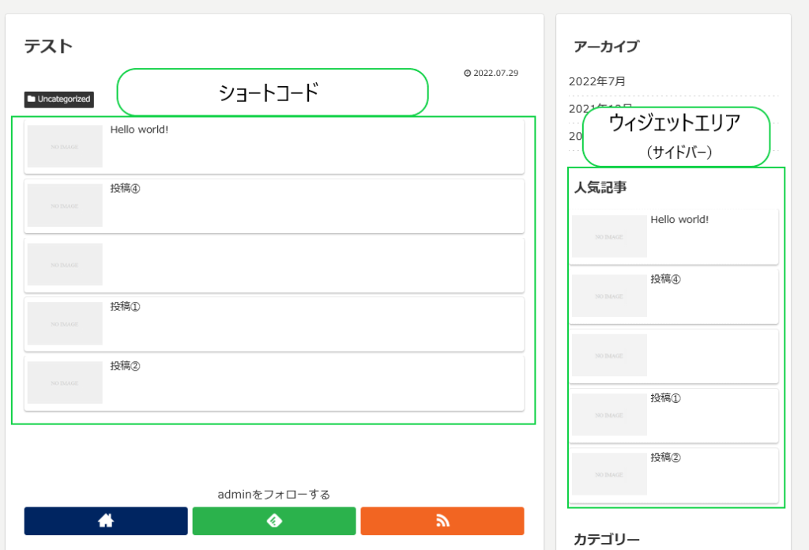Open 投稿① in the 人気記事 sidebar
The height and width of the screenshot is (550, 809).
pyautogui.click(x=665, y=397)
